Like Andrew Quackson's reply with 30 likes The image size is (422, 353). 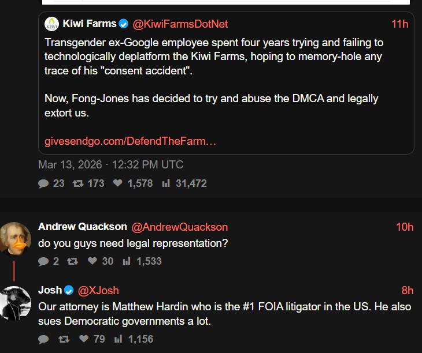click(x=92, y=261)
